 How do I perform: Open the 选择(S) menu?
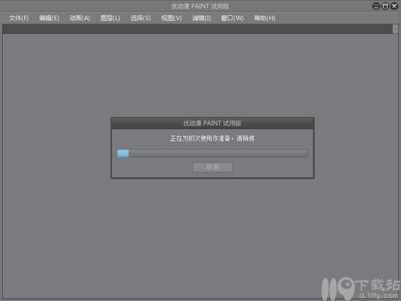tap(140, 18)
